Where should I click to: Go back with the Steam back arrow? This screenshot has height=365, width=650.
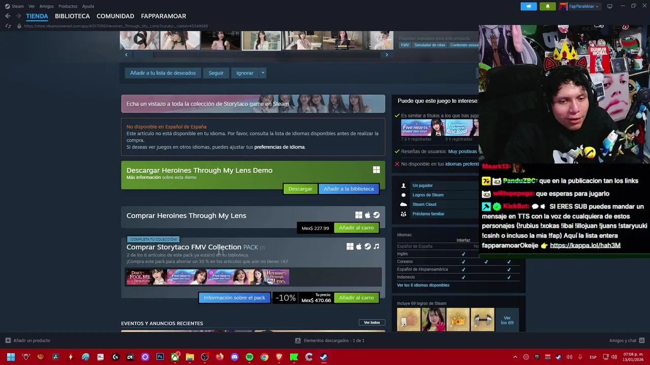(8, 16)
